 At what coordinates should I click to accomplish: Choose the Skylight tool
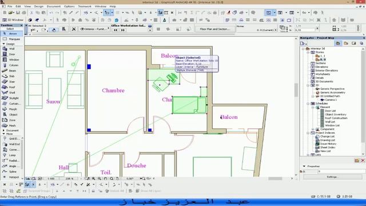click(11, 98)
